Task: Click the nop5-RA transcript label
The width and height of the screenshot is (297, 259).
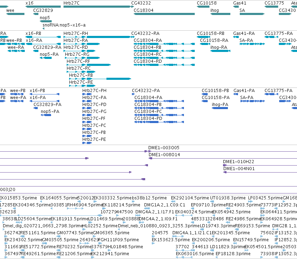Action: pyautogui.click(x=49, y=54)
